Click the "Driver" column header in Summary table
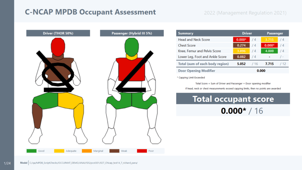 point(247,33)
